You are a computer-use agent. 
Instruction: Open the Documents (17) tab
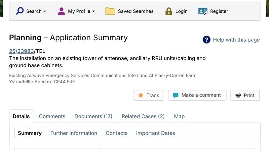coord(93,116)
